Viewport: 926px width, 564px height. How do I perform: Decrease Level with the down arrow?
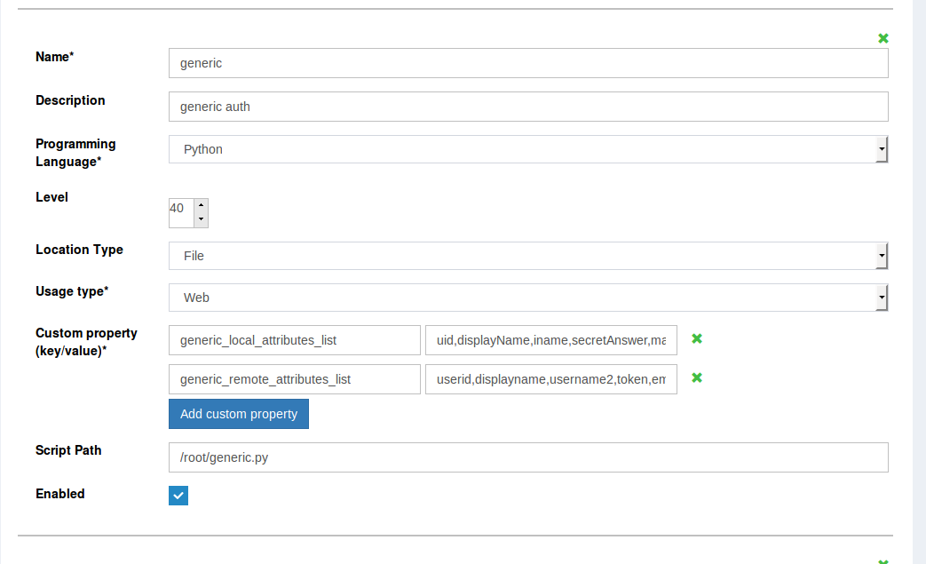[201, 218]
